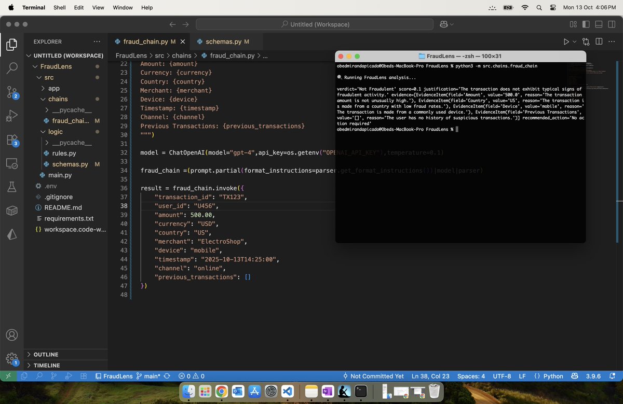Open the Explorer view in activity bar
This screenshot has width=623, height=404.
coord(11,44)
